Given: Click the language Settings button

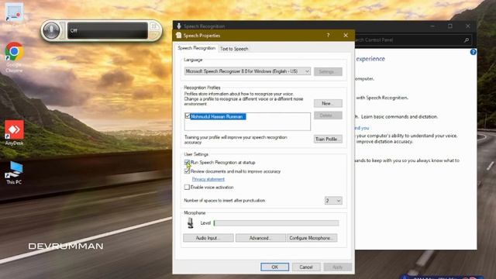Looking at the screenshot, I should point(328,71).
